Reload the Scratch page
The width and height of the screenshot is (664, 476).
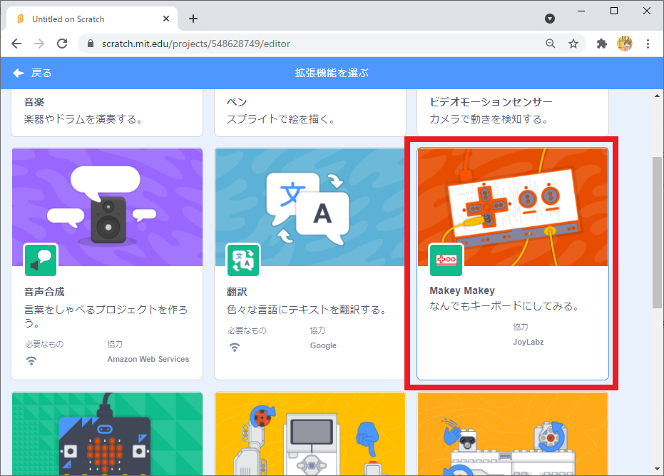point(62,44)
